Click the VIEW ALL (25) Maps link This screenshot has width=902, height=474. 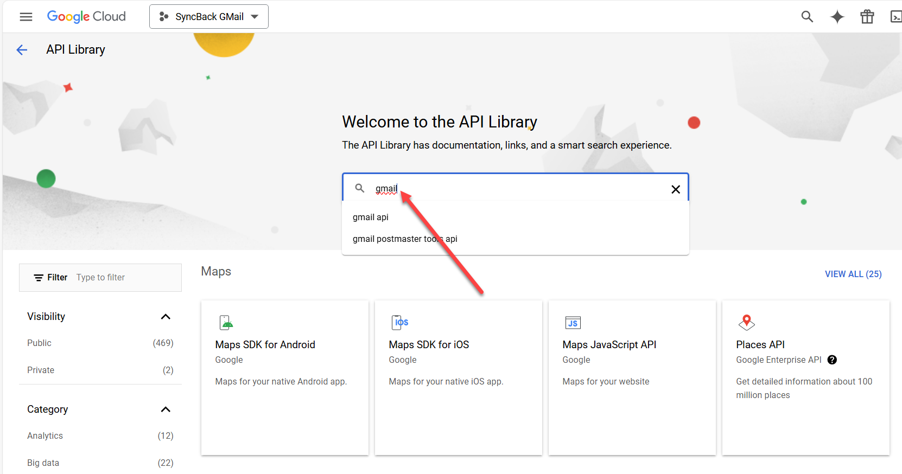pyautogui.click(x=853, y=274)
